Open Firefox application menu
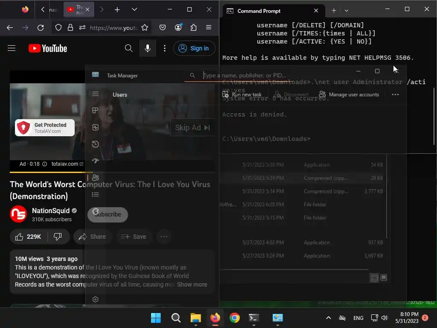 point(208,27)
